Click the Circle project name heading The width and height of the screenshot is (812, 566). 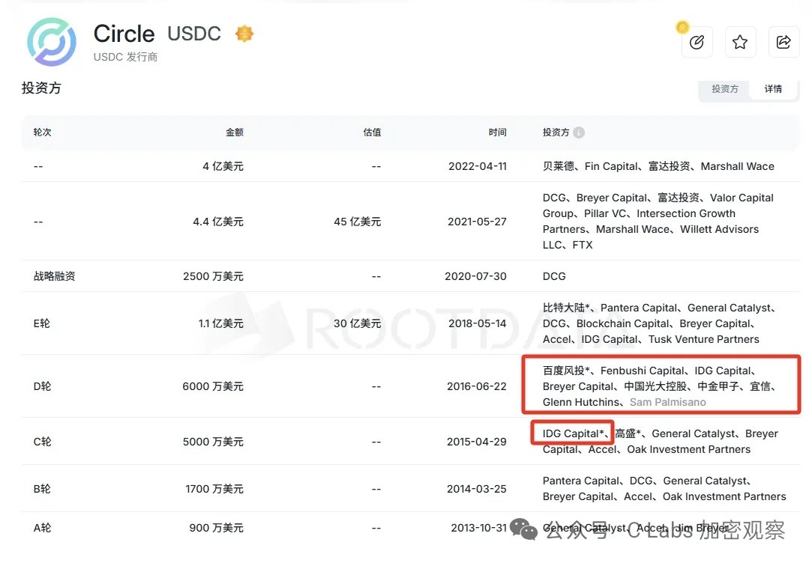pos(124,34)
